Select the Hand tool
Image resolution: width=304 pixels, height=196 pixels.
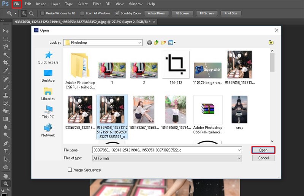(6, 176)
